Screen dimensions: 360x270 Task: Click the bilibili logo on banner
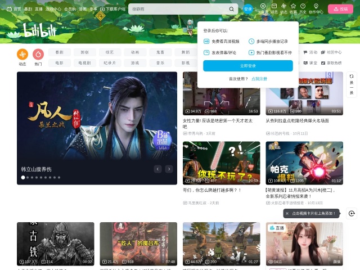39,30
